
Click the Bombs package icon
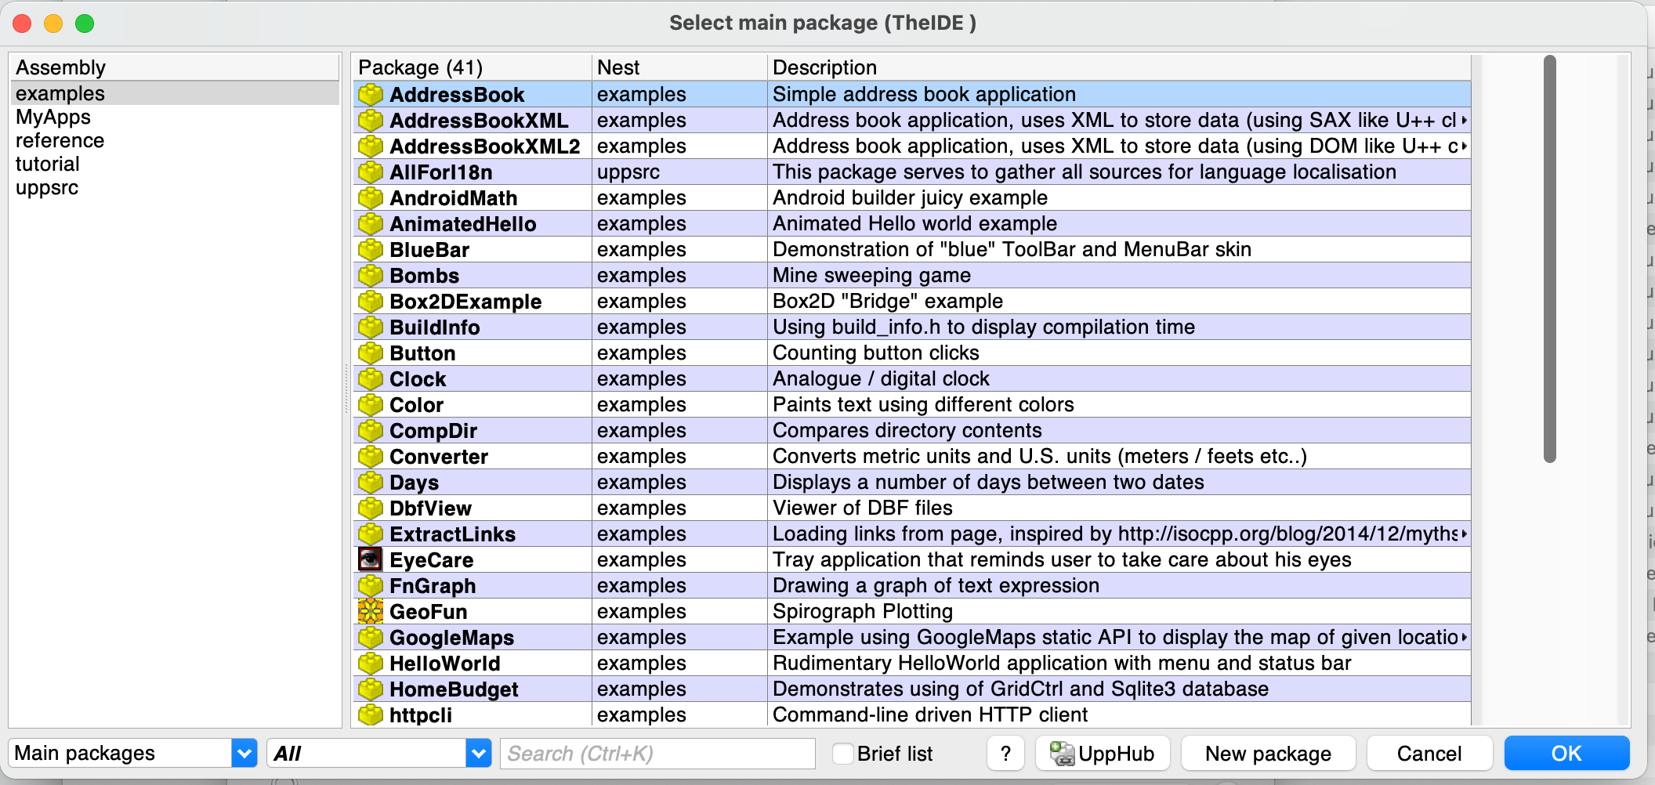370,276
